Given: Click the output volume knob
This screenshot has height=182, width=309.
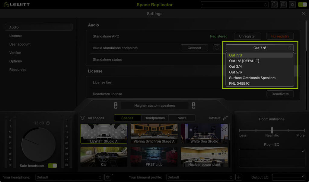Looking at the screenshot, I should click(38, 145).
